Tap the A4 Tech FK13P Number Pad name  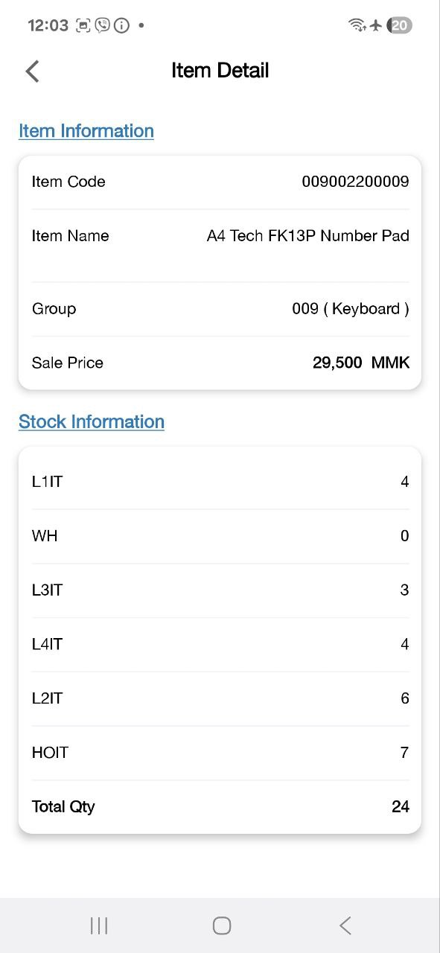click(308, 236)
